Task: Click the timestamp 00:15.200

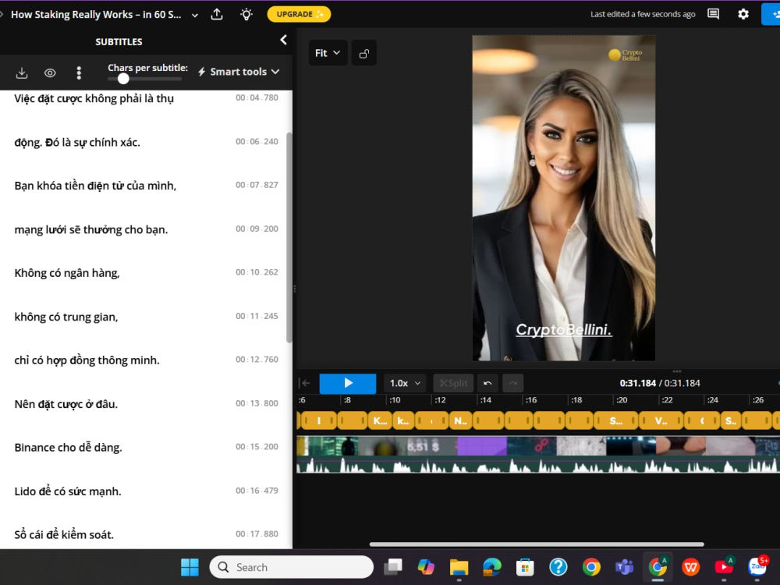Action: 257,447
